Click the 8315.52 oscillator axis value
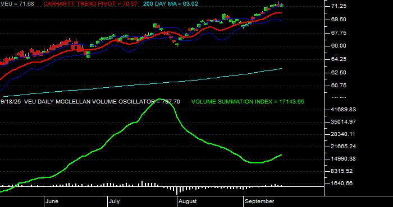The image size is (393, 207). 342,171
